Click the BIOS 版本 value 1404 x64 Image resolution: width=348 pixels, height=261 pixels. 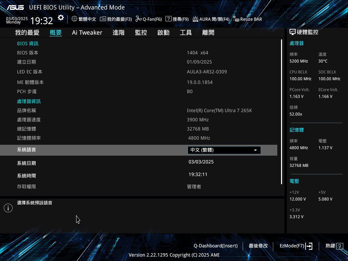(197, 53)
